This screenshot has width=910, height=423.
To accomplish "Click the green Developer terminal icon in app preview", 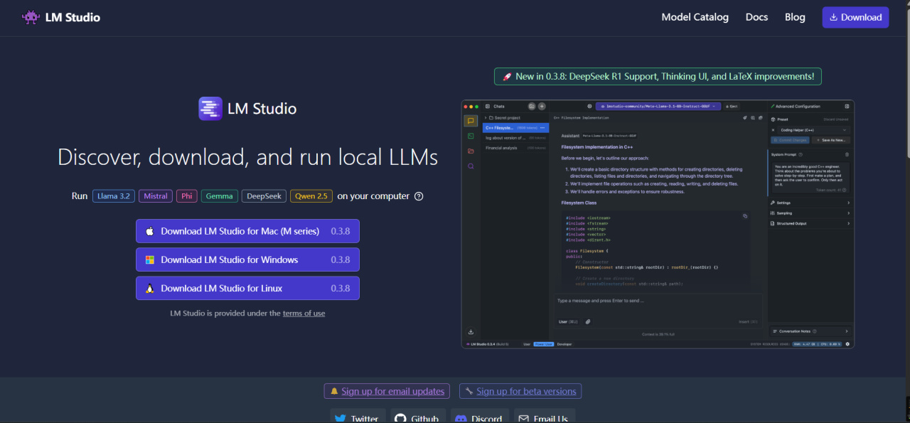I will (x=471, y=136).
